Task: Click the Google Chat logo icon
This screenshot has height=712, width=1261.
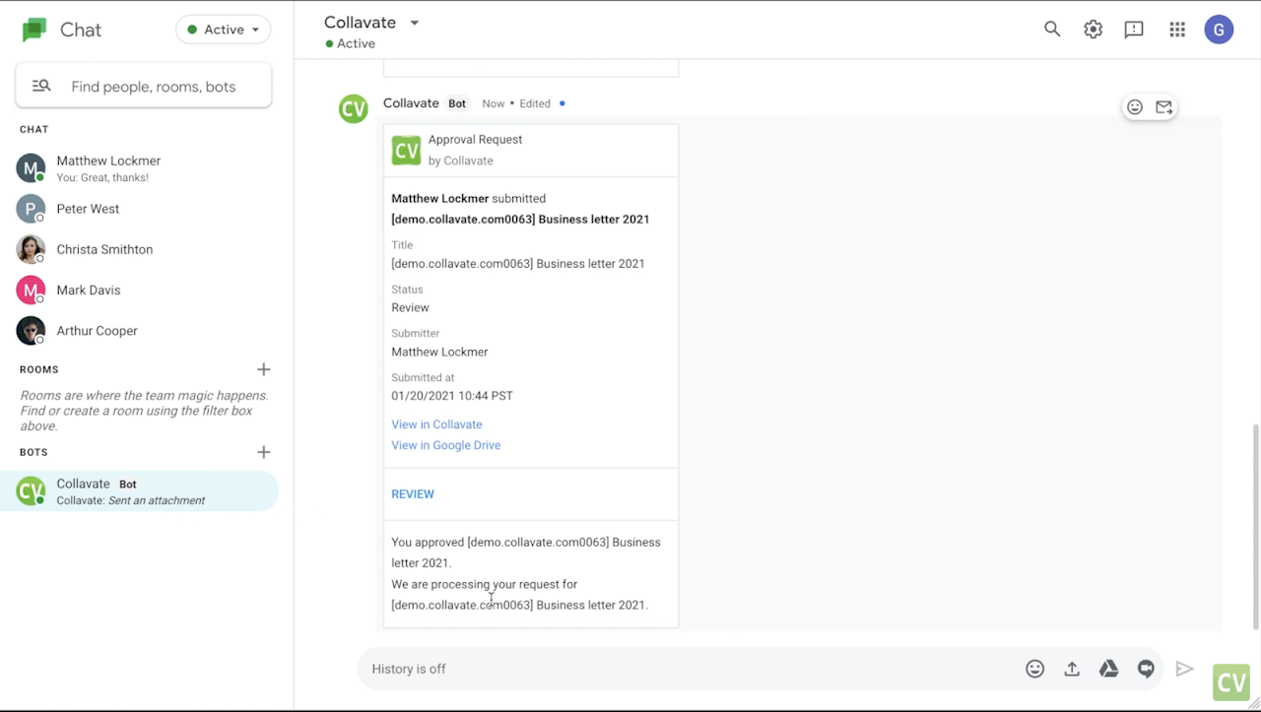Action: (x=34, y=30)
